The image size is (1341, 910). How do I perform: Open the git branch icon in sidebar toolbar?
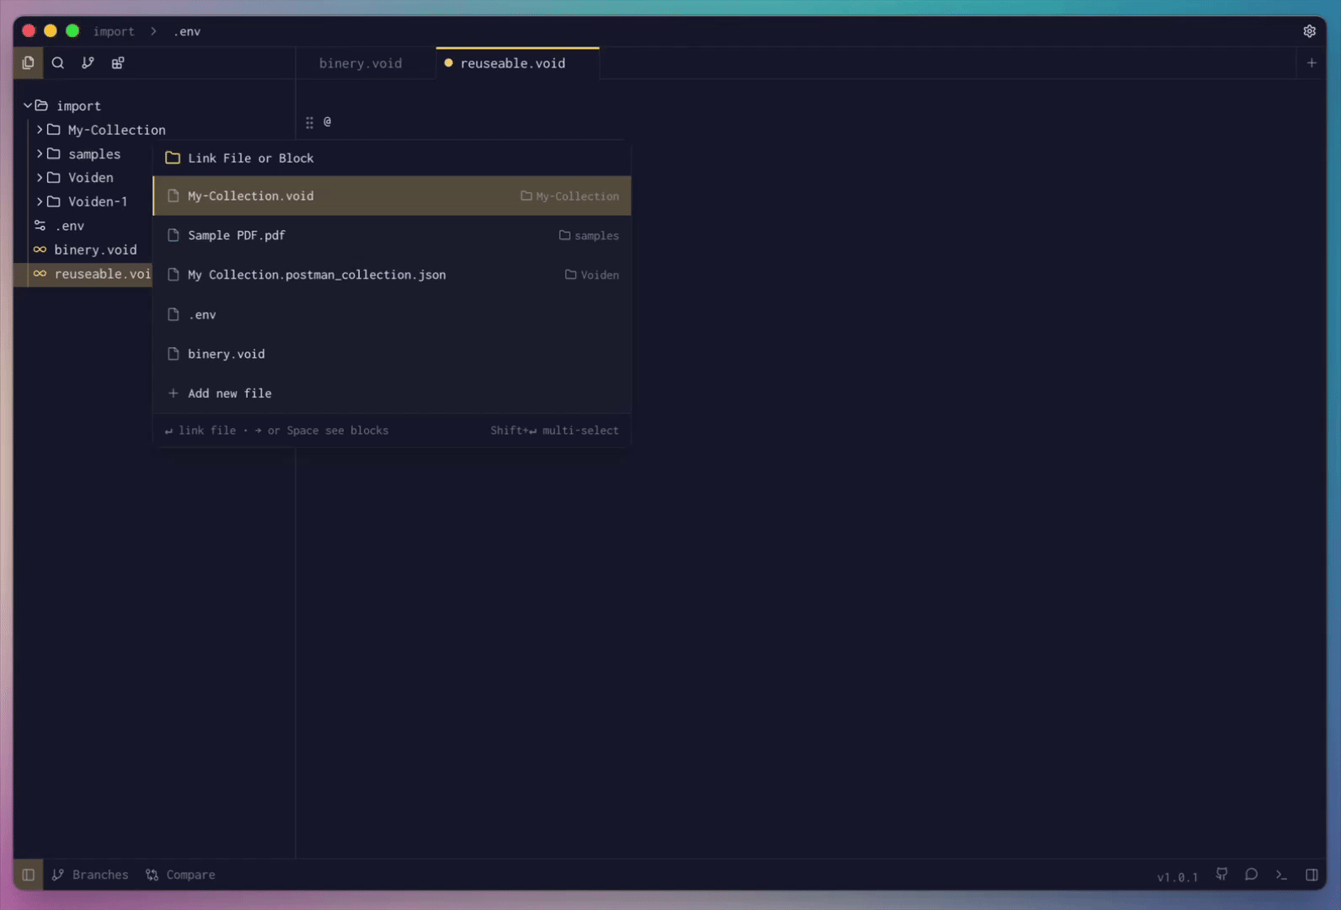[88, 63]
